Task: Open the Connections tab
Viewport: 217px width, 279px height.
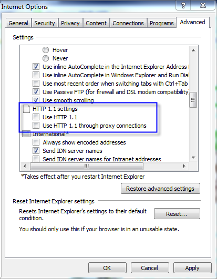Action: 128,23
